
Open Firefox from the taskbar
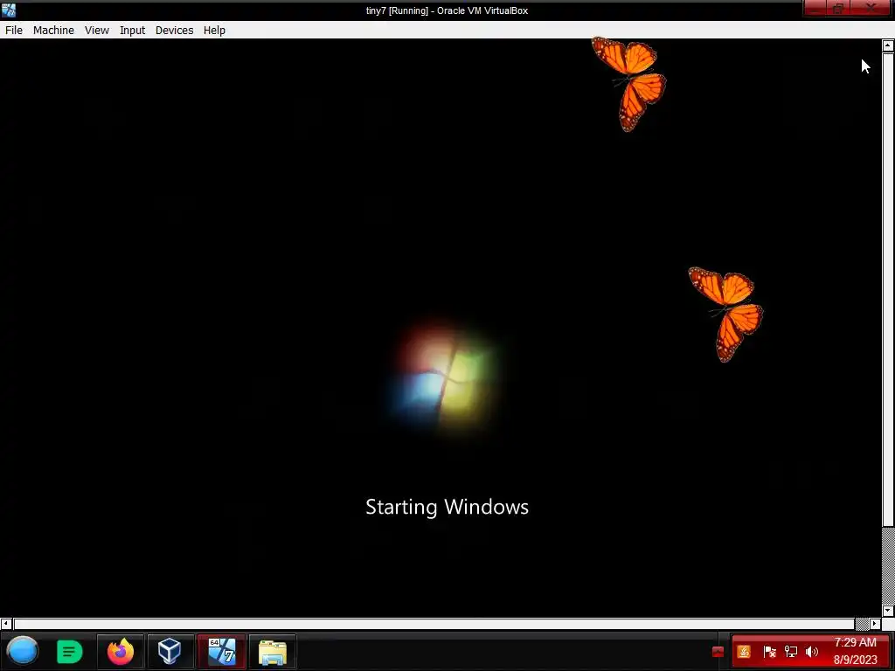[x=121, y=651]
